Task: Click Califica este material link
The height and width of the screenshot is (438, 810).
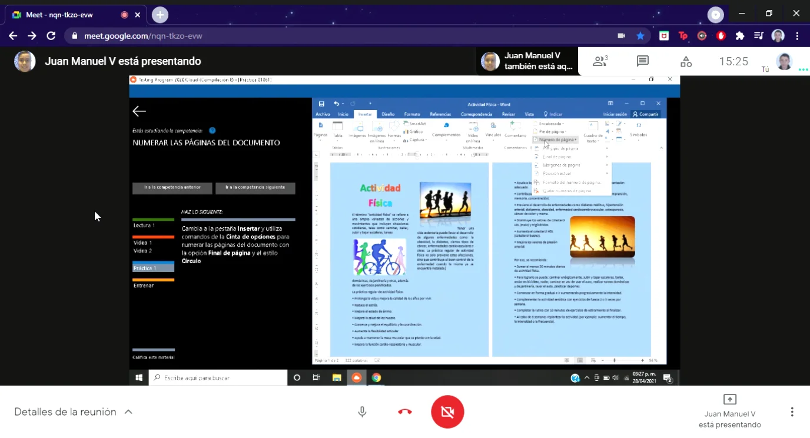Action: (153, 357)
